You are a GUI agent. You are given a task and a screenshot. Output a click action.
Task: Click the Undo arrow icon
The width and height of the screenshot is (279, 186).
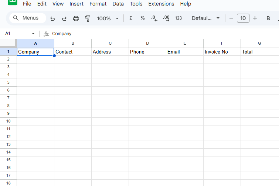pyautogui.click(x=52, y=18)
